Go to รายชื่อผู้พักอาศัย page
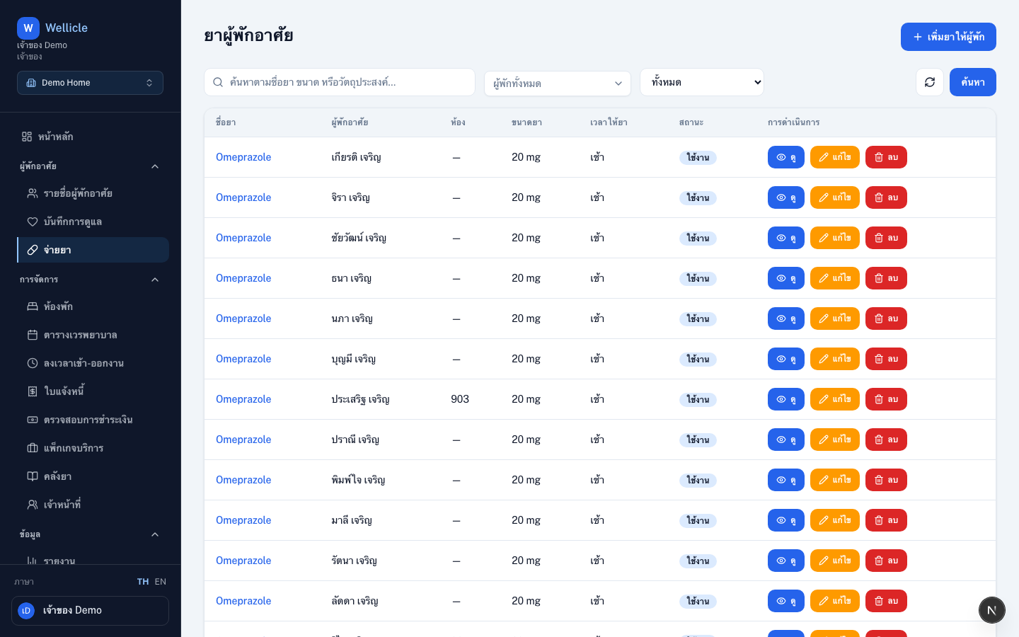 click(x=93, y=193)
